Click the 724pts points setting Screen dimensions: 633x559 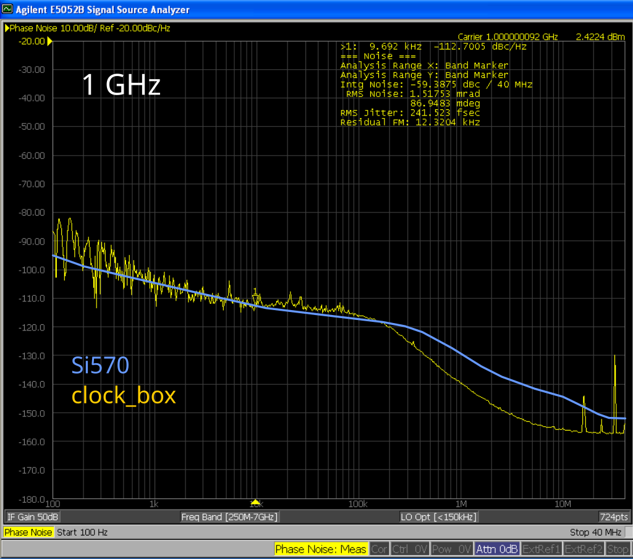point(613,517)
